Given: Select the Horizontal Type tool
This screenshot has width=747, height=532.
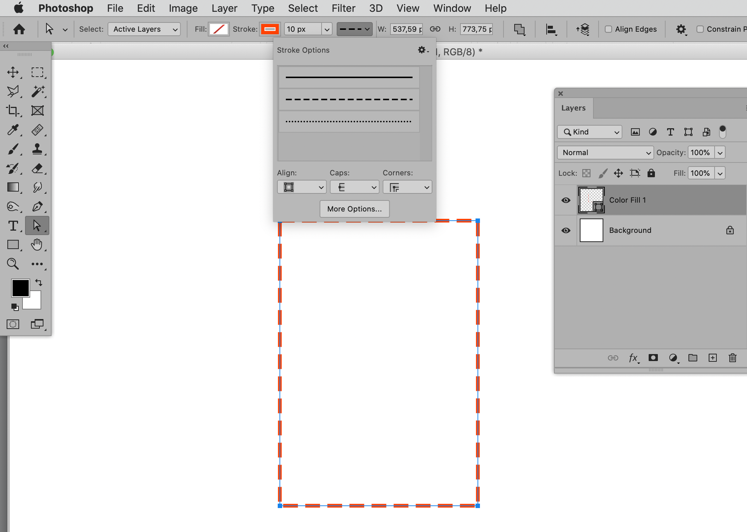Looking at the screenshot, I should [14, 225].
